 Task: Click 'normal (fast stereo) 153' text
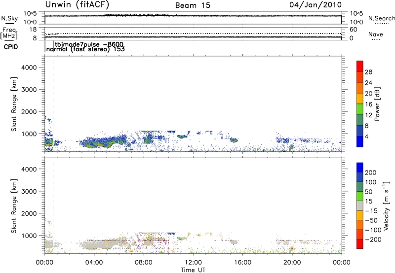85,49
